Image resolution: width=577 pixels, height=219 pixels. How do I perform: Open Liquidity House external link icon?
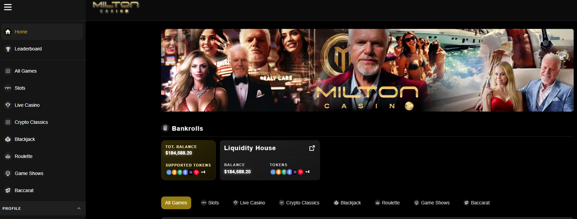coord(312,148)
